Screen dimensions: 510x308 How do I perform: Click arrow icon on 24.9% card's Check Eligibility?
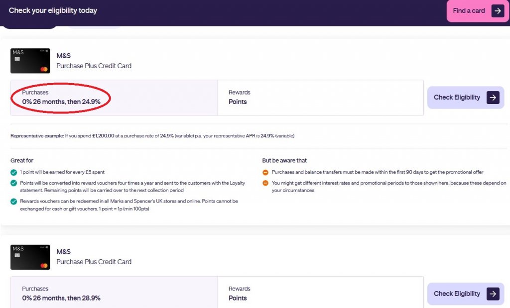point(493,98)
